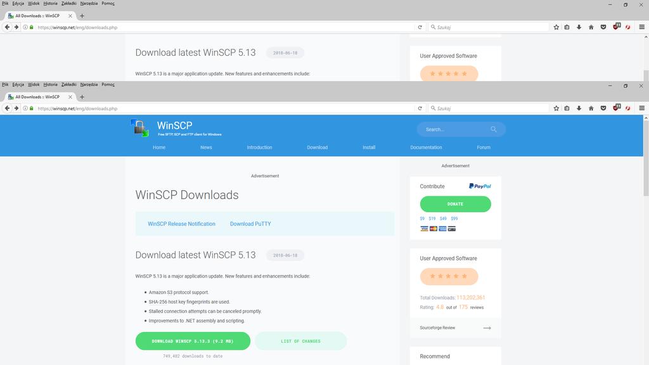Click the red circular extension icon in lower window

[x=628, y=108]
